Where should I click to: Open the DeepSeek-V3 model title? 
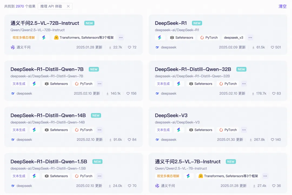[x=171, y=115]
